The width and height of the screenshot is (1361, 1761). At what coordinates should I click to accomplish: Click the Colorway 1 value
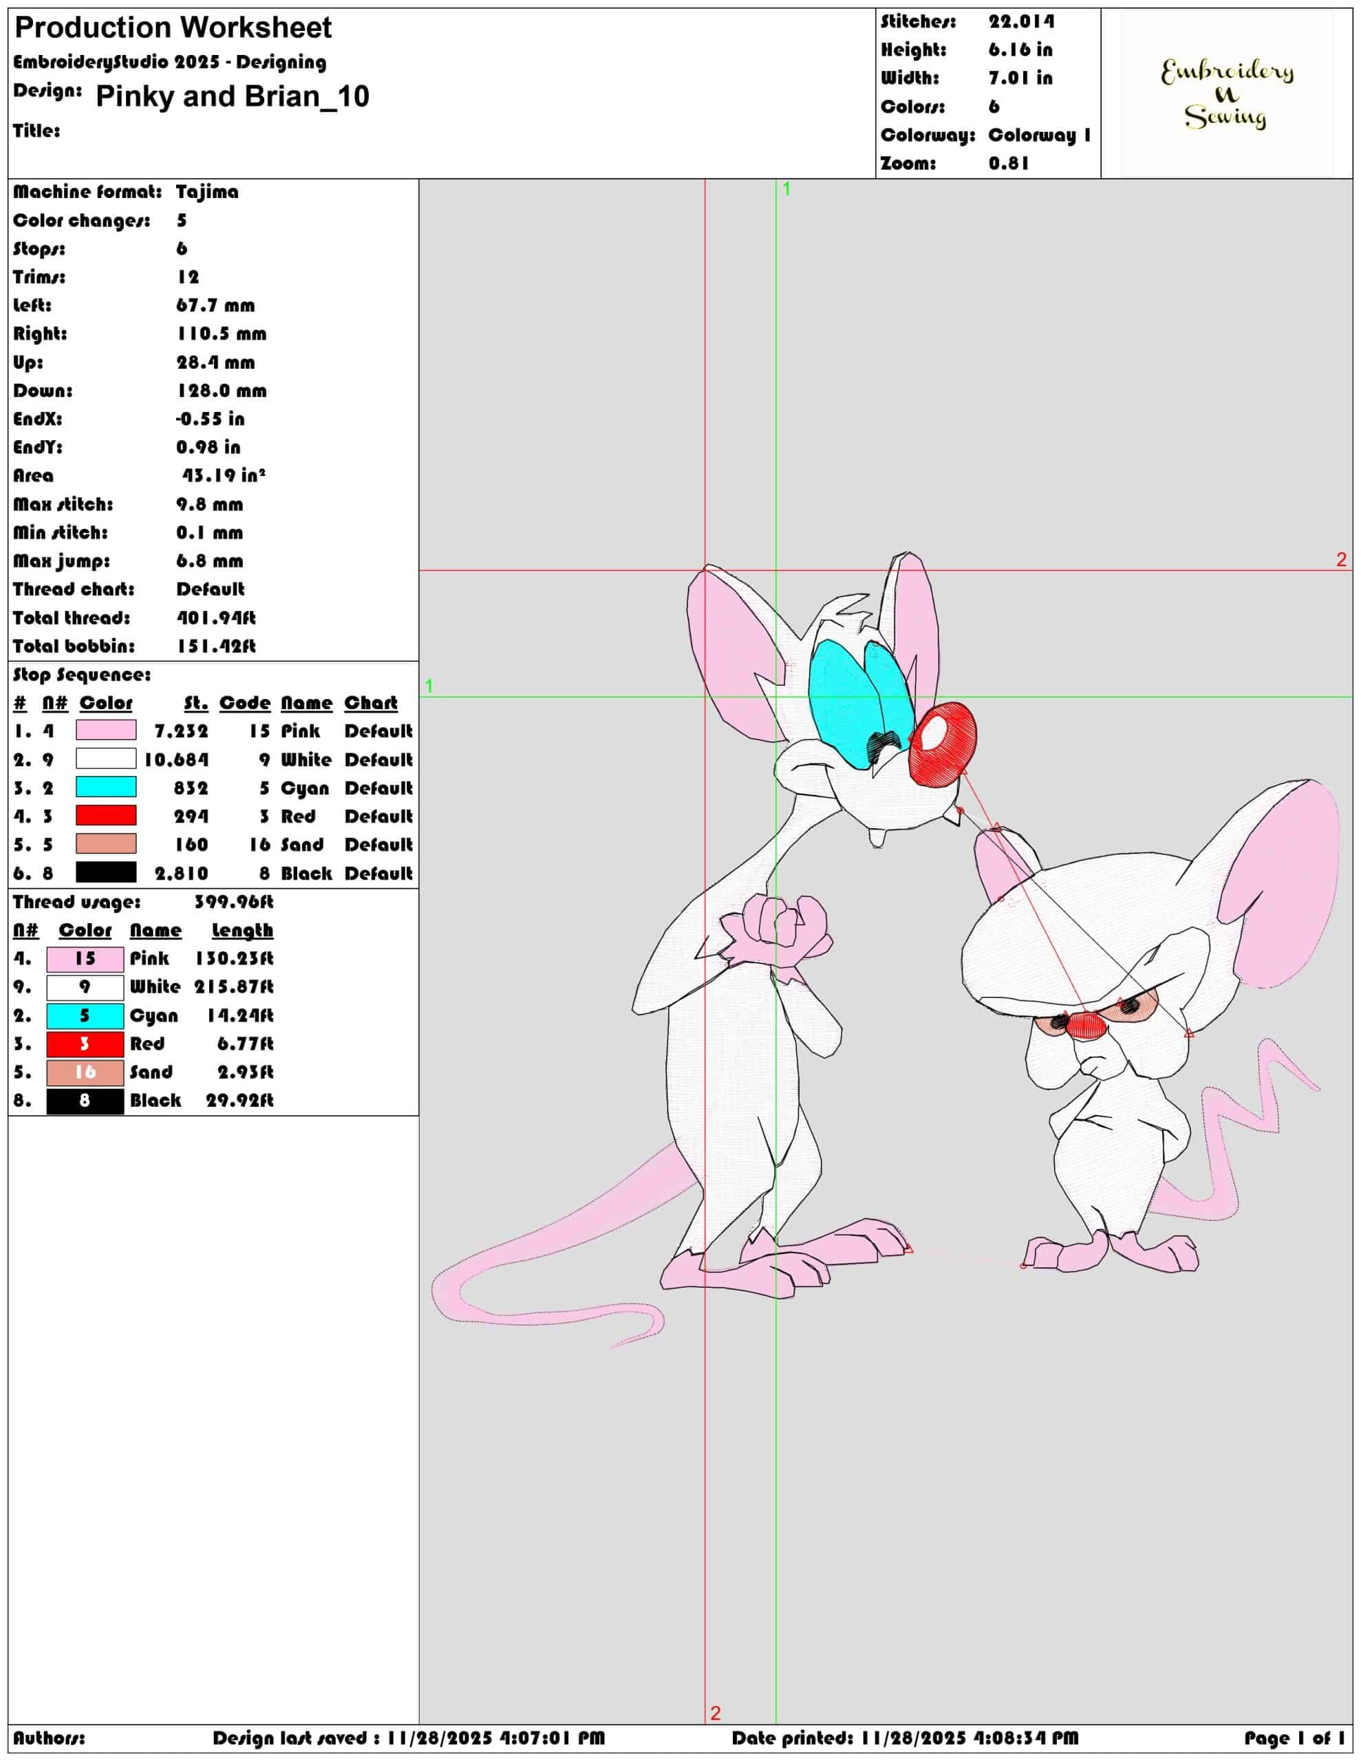pyautogui.click(x=1040, y=135)
